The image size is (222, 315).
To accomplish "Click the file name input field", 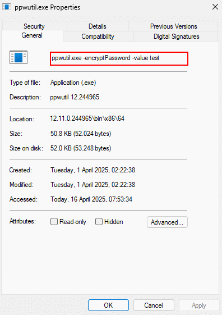I will 119,58.
